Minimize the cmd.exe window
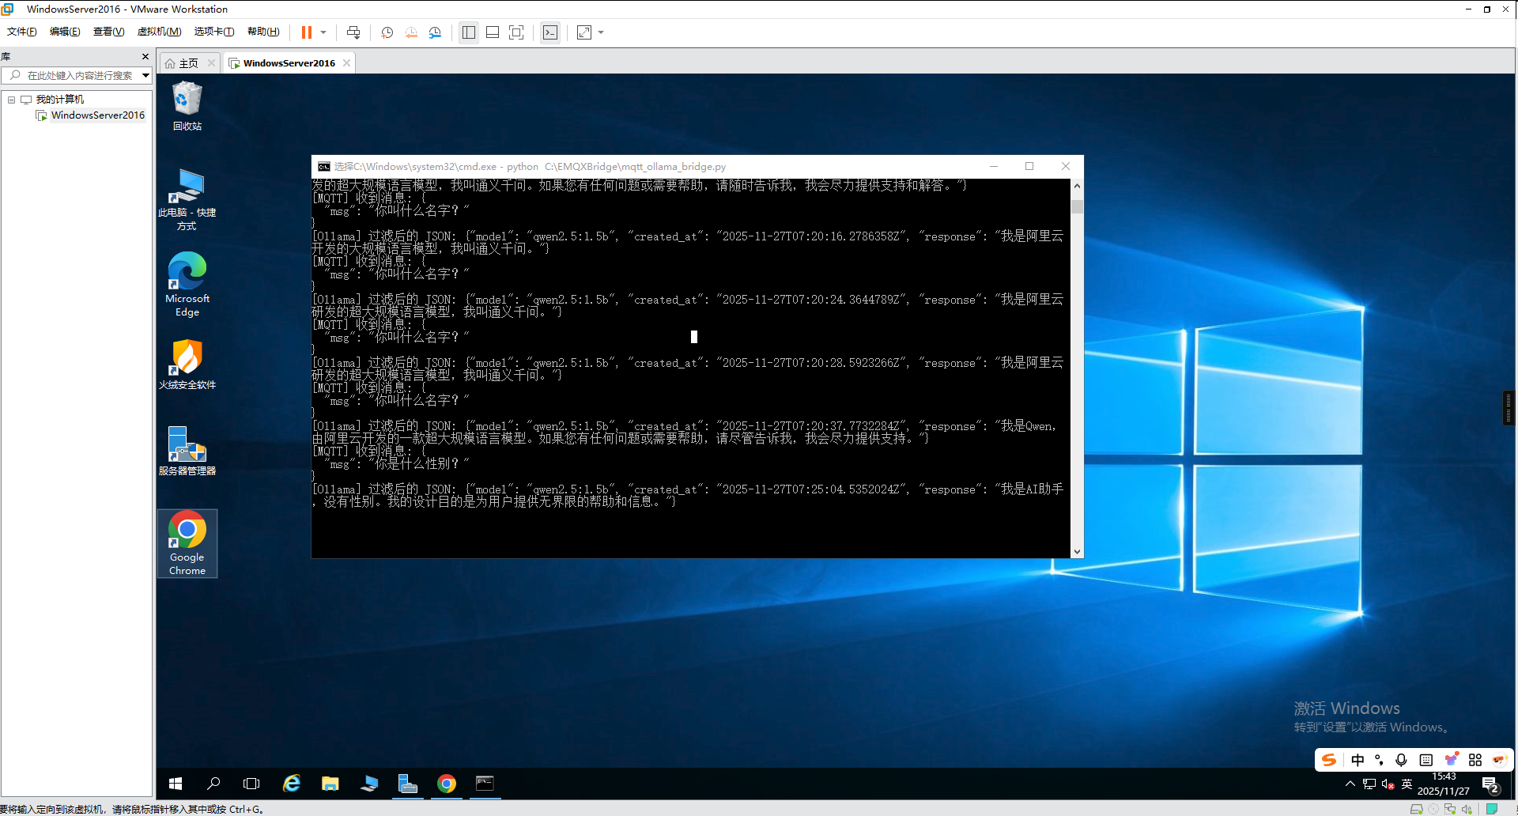 pos(994,166)
